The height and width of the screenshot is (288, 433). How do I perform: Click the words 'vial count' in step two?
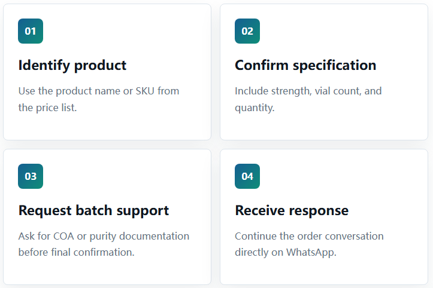tap(338, 91)
